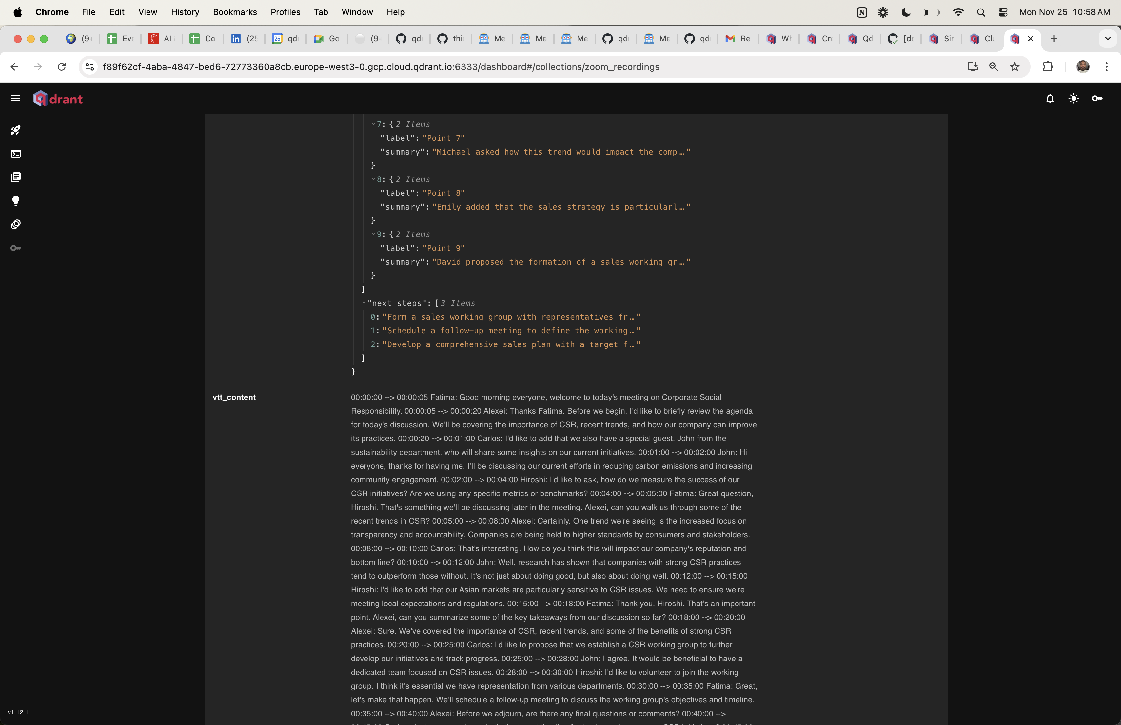Image resolution: width=1121 pixels, height=725 pixels.
Task: Open the lightbulb Tutorial icon
Action: (15, 201)
